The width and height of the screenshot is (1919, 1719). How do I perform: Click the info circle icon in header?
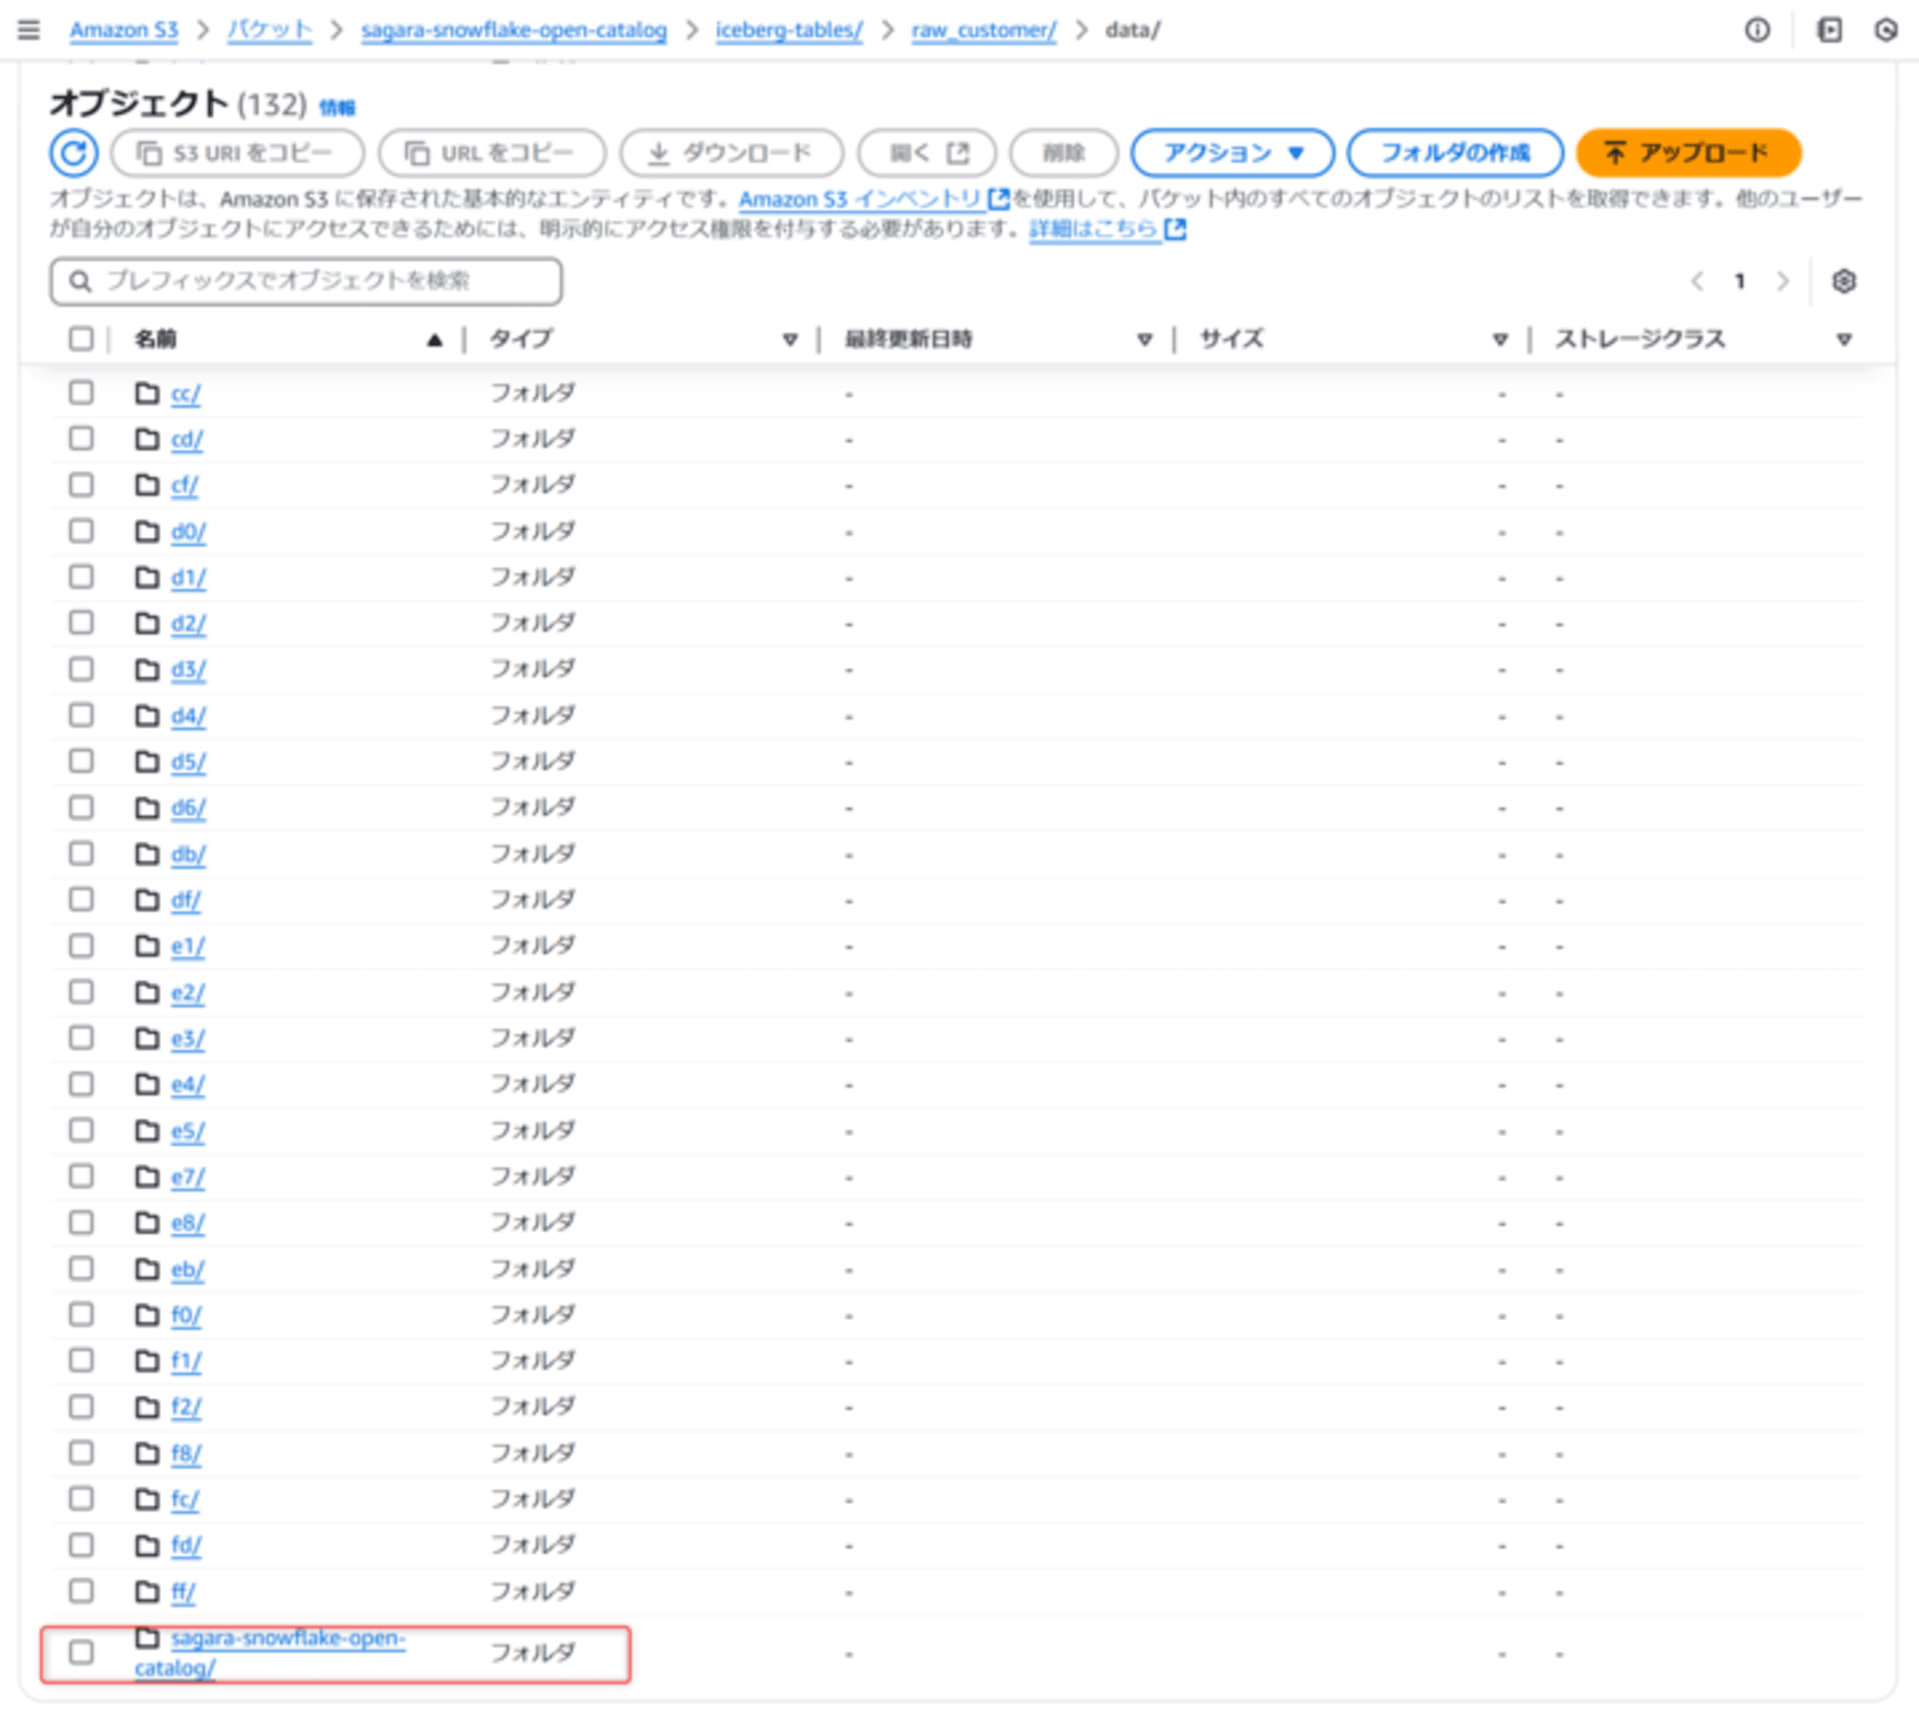click(1757, 31)
